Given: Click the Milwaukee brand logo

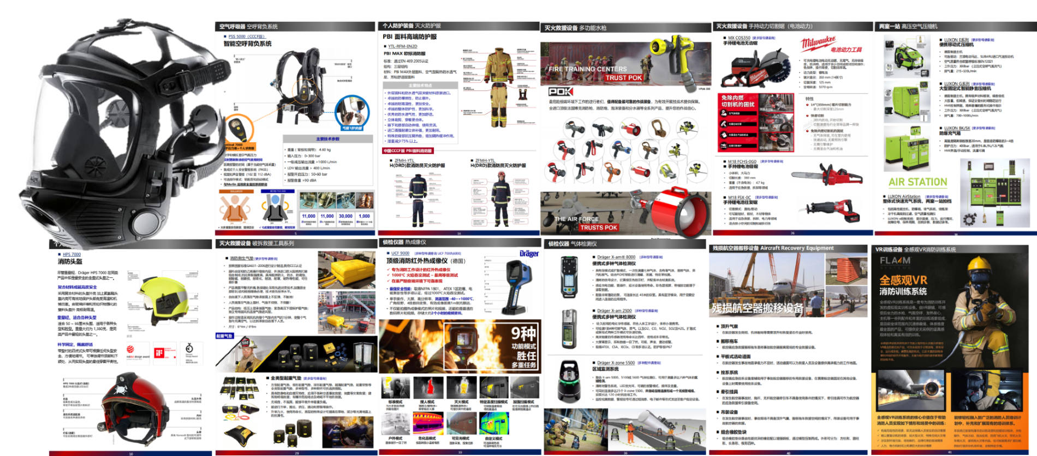Looking at the screenshot, I should pos(818,43).
